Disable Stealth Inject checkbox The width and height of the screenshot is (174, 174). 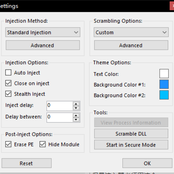[8, 94]
